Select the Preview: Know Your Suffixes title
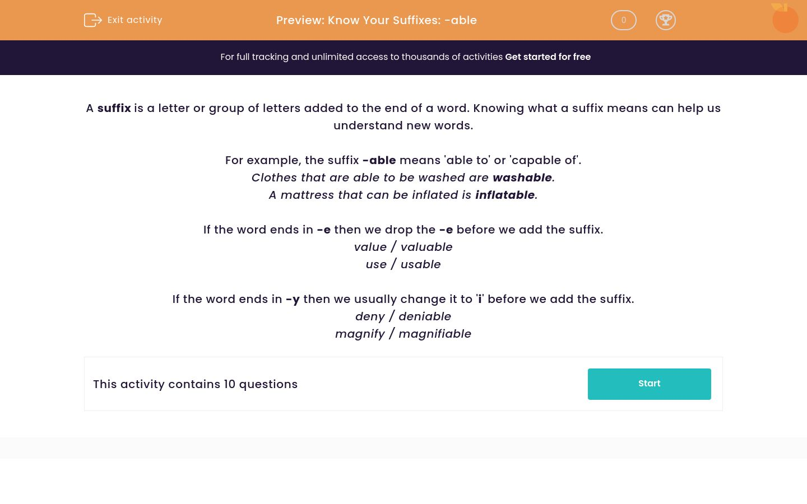The width and height of the screenshot is (807, 504). coord(376,20)
